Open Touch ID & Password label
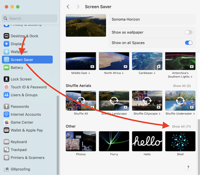 [x=28, y=87]
